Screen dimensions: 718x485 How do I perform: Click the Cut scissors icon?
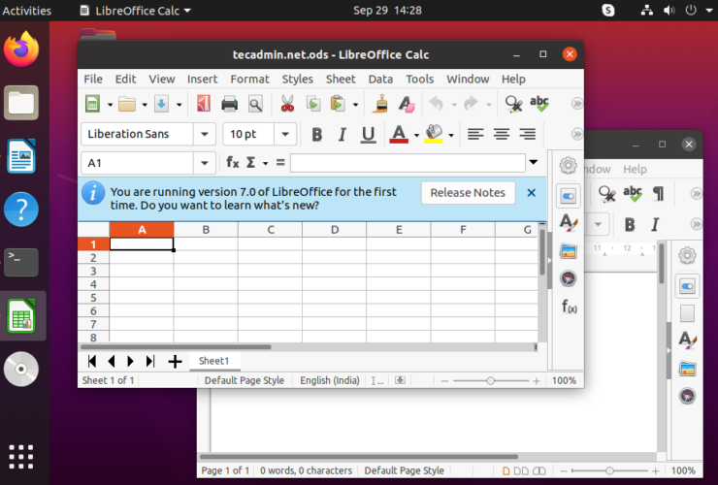point(287,104)
